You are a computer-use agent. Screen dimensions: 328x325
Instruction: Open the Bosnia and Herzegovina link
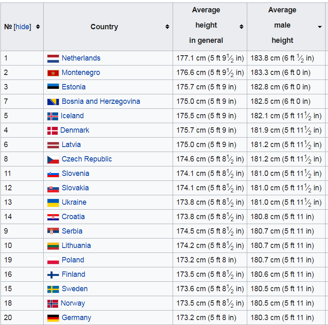[x=101, y=101]
